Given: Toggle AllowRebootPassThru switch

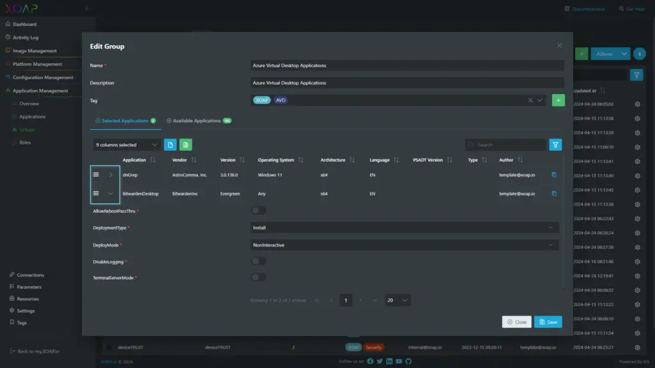Looking at the screenshot, I should coord(258,211).
